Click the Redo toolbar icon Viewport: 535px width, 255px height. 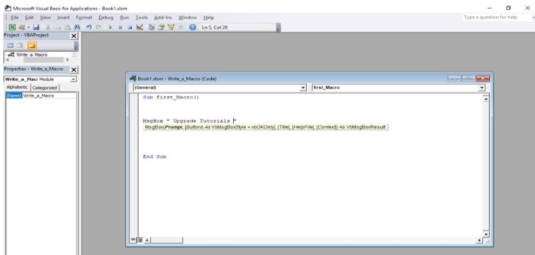point(98,27)
